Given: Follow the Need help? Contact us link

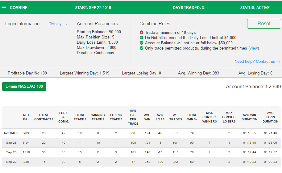Looking at the screenshot, I should 257,61.
